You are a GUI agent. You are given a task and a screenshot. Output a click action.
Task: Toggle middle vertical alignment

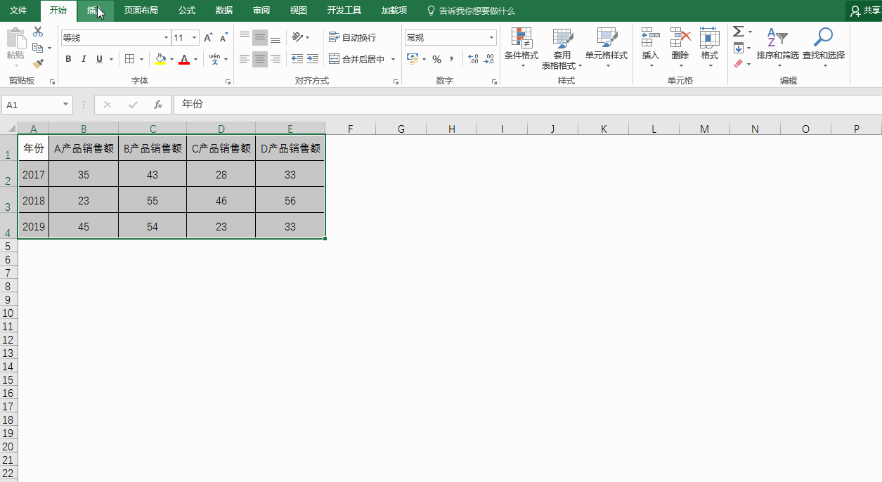[x=260, y=37]
